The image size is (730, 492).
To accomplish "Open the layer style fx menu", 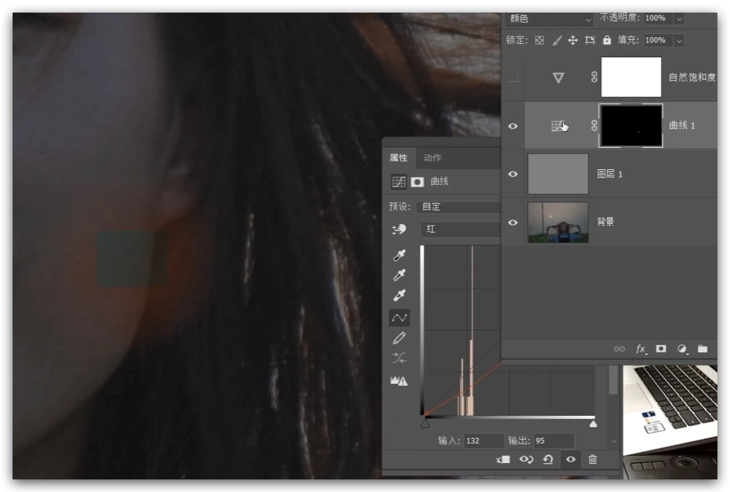I will (641, 349).
